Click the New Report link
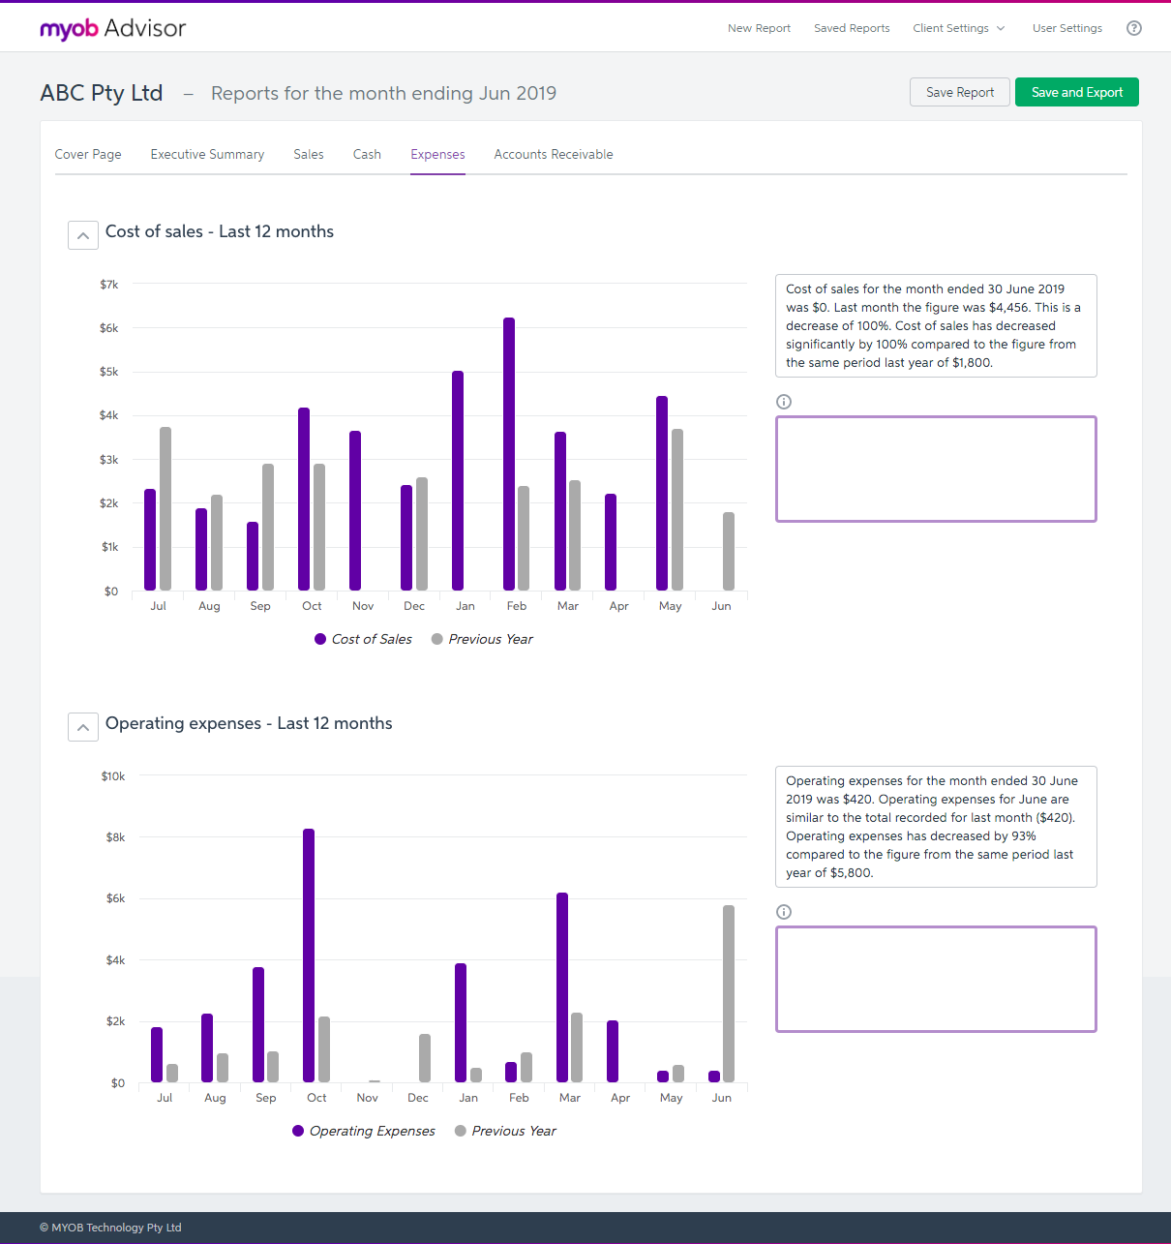Image resolution: width=1171 pixels, height=1244 pixels. (759, 28)
